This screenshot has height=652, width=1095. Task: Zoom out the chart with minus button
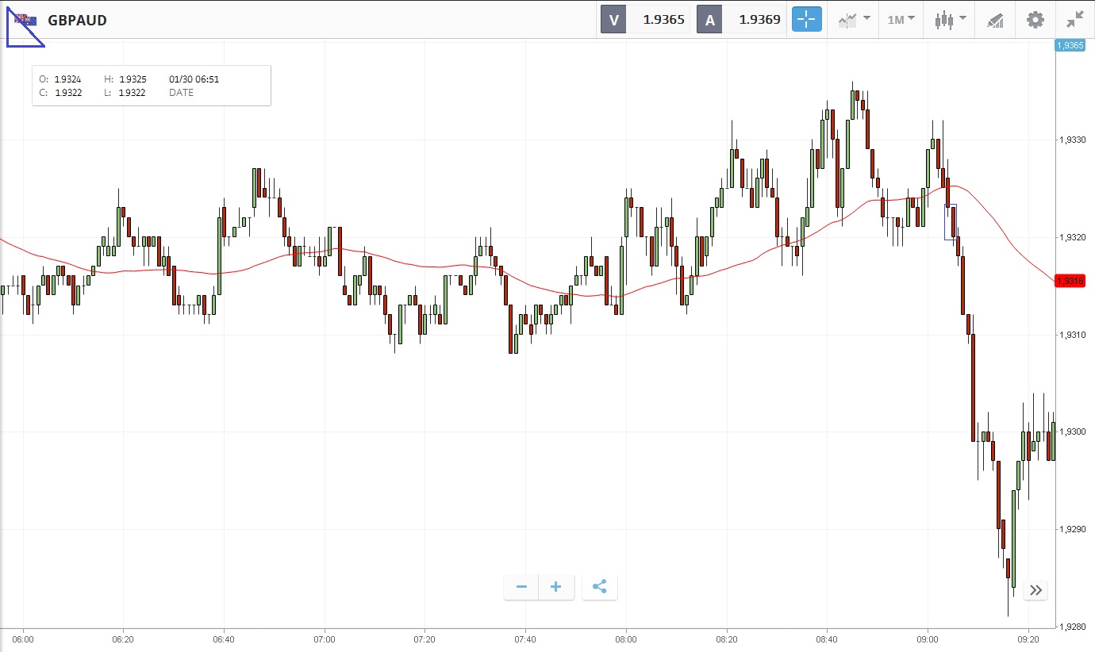521,587
